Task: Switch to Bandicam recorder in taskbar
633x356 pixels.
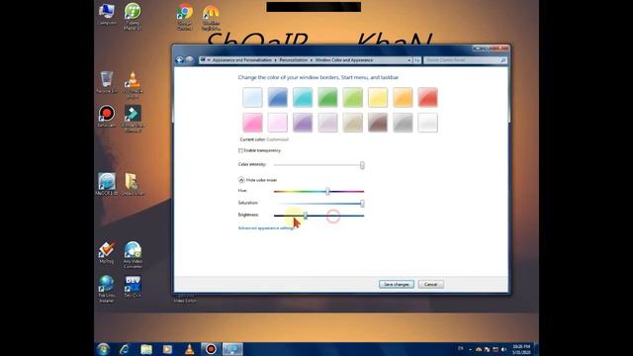Action: [211, 349]
